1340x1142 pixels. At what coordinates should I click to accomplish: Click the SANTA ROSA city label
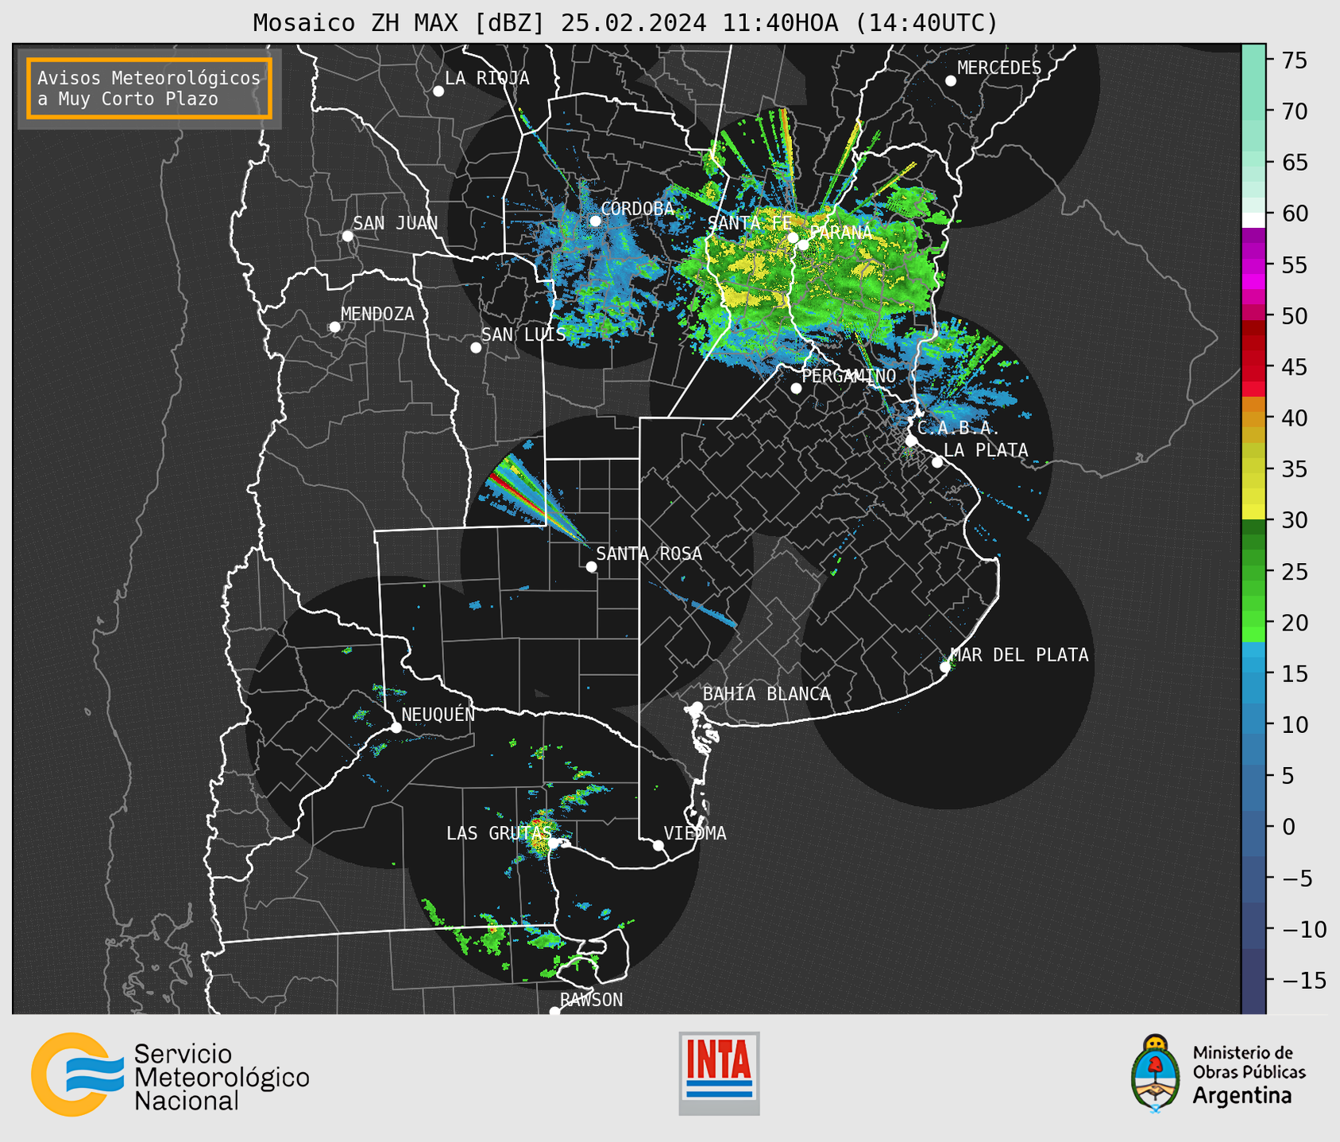(x=649, y=554)
